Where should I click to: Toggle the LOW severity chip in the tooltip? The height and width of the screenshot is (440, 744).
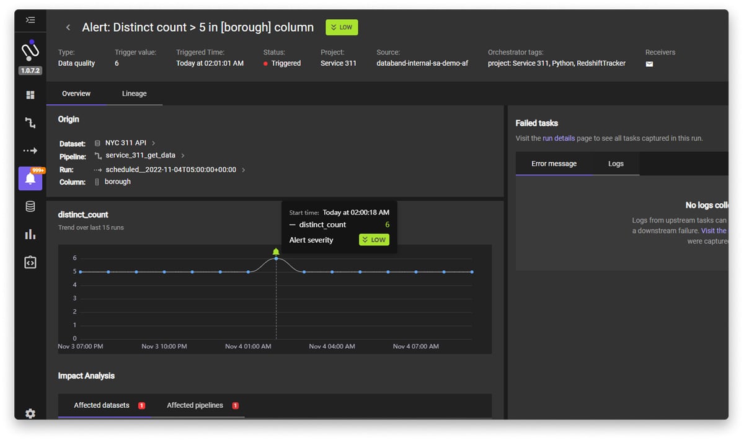point(374,240)
